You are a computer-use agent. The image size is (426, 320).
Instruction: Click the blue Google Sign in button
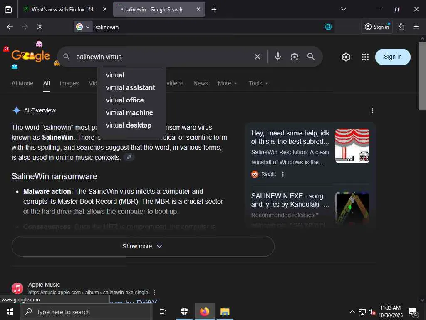[x=393, y=57]
